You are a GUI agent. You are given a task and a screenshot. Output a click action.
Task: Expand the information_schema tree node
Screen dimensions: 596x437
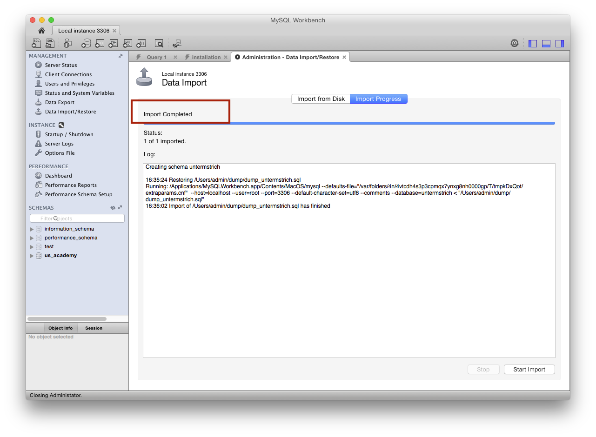pos(32,229)
